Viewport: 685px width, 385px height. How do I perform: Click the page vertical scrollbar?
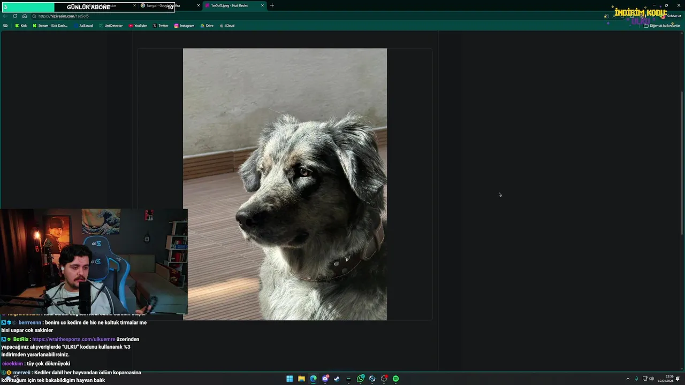point(682,163)
